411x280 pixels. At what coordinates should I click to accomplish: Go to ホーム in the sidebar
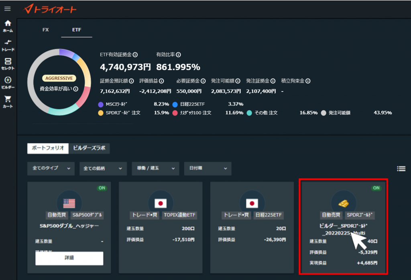point(8,26)
